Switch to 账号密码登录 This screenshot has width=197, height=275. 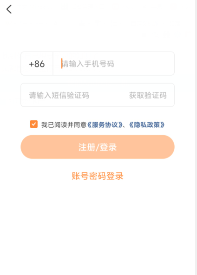(98, 176)
